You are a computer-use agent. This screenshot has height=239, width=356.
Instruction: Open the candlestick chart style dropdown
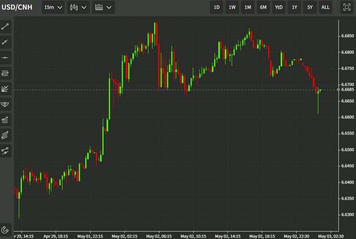click(x=78, y=7)
